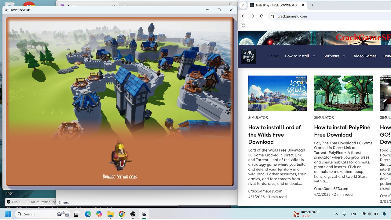The height and width of the screenshot is (220, 391).
Task: Click the taskbar Search box
Action: [x=43, y=214]
